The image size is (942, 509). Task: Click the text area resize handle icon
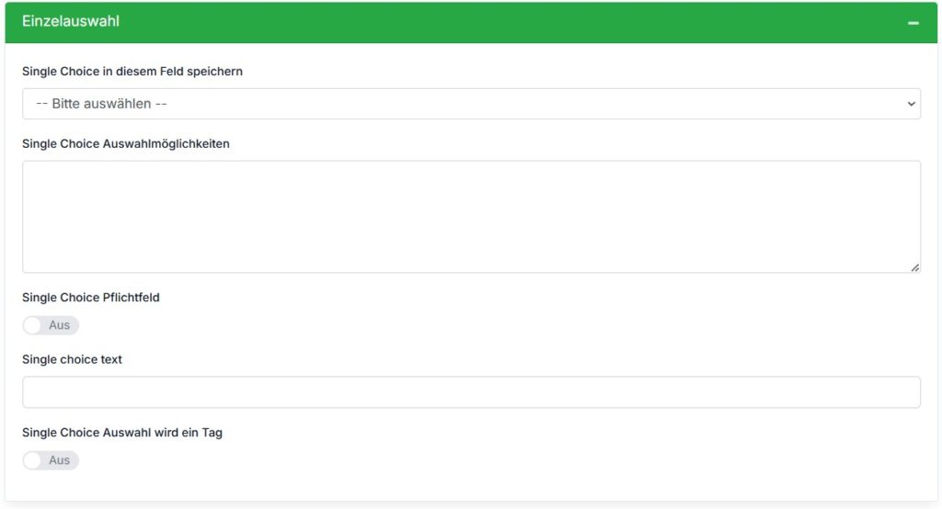915,267
